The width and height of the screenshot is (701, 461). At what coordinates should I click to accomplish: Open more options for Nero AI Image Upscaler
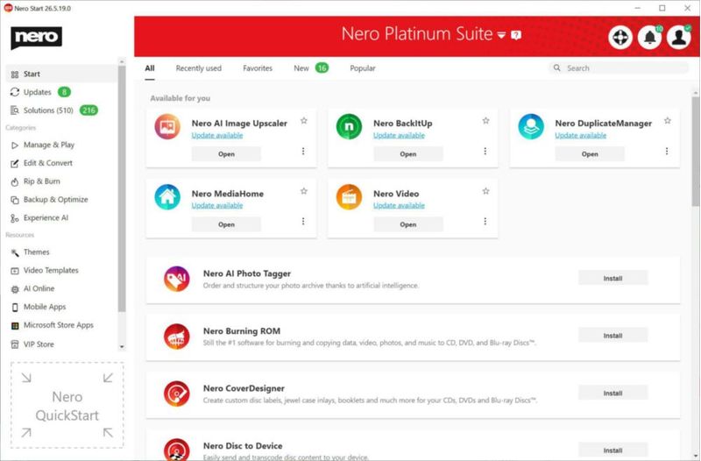tap(303, 151)
